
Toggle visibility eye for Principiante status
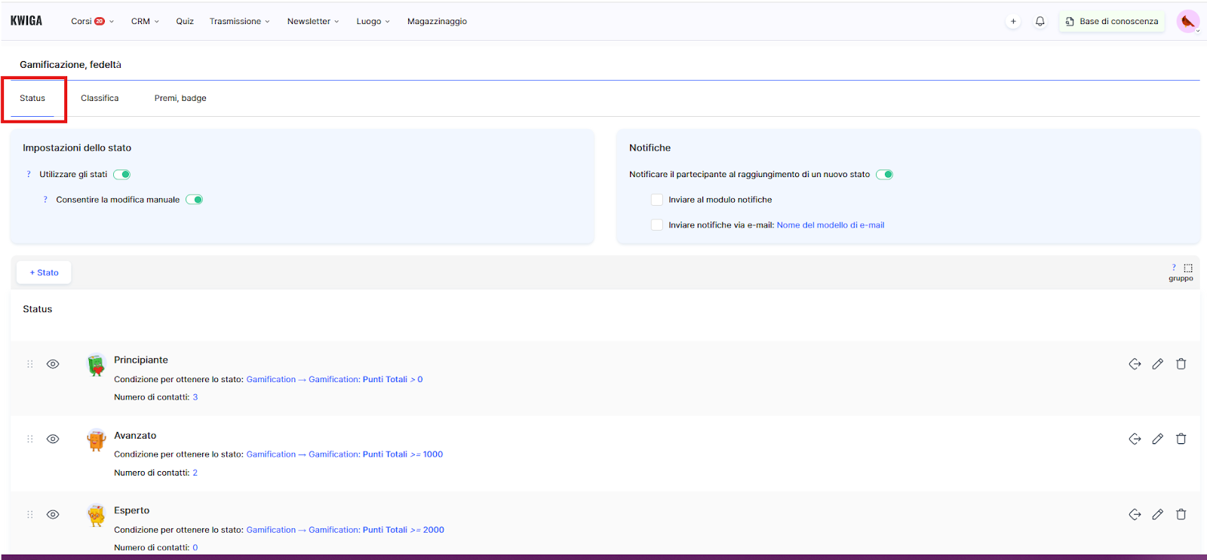(x=53, y=364)
